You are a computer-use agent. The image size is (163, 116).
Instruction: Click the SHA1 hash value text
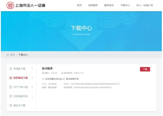click(x=95, y=84)
